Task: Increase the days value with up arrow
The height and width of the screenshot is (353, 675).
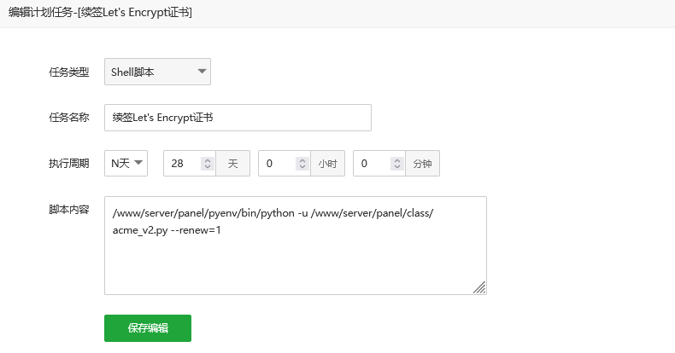Action: [x=208, y=160]
